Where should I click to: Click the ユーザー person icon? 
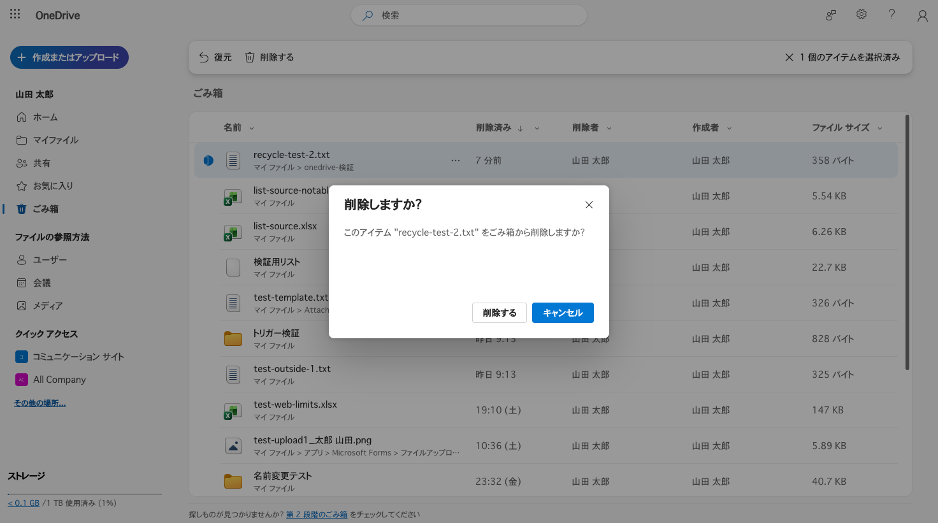click(22, 260)
